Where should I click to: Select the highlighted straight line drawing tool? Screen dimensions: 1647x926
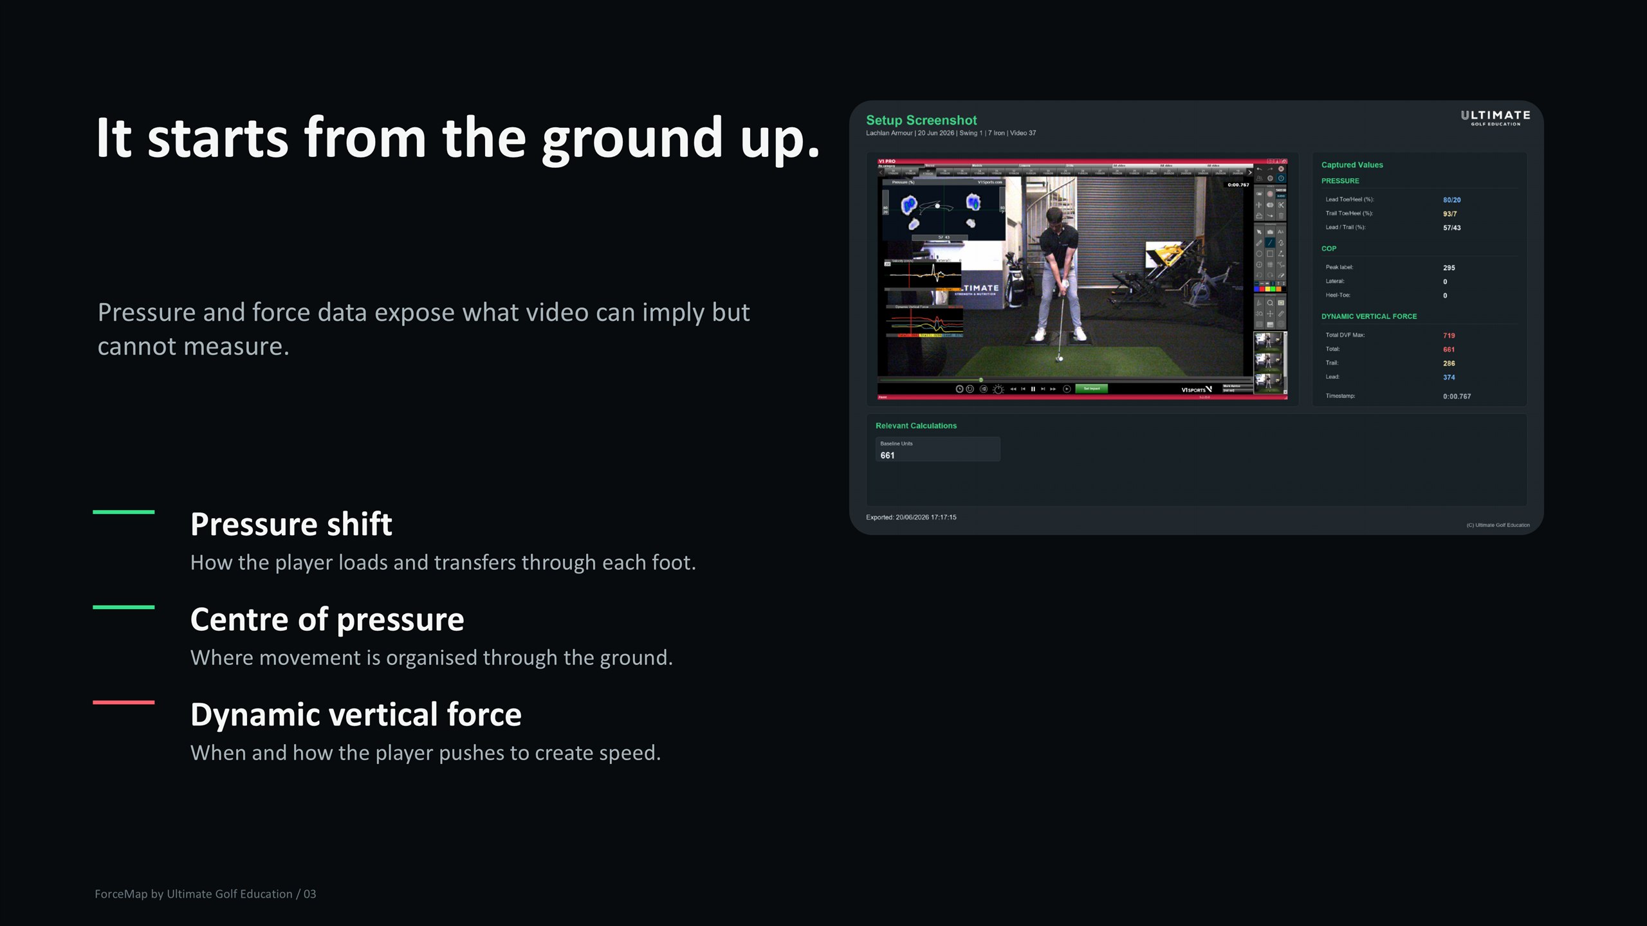1270,243
